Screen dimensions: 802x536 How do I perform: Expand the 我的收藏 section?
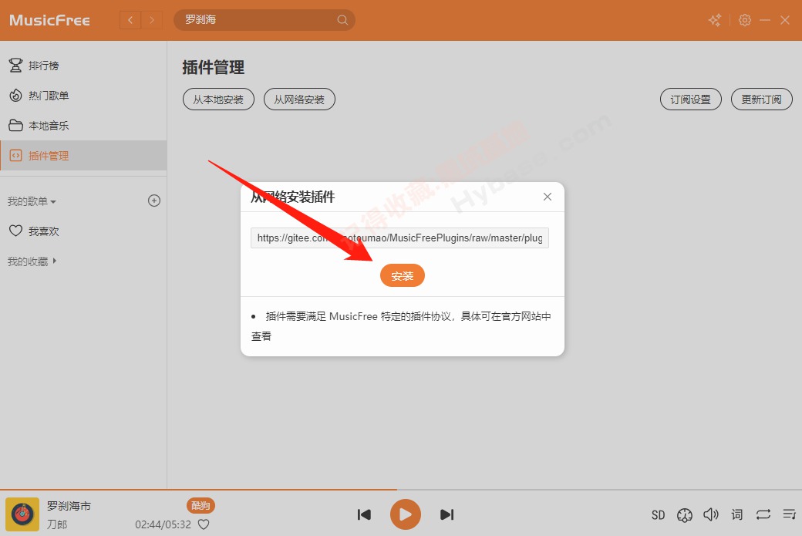coord(32,261)
